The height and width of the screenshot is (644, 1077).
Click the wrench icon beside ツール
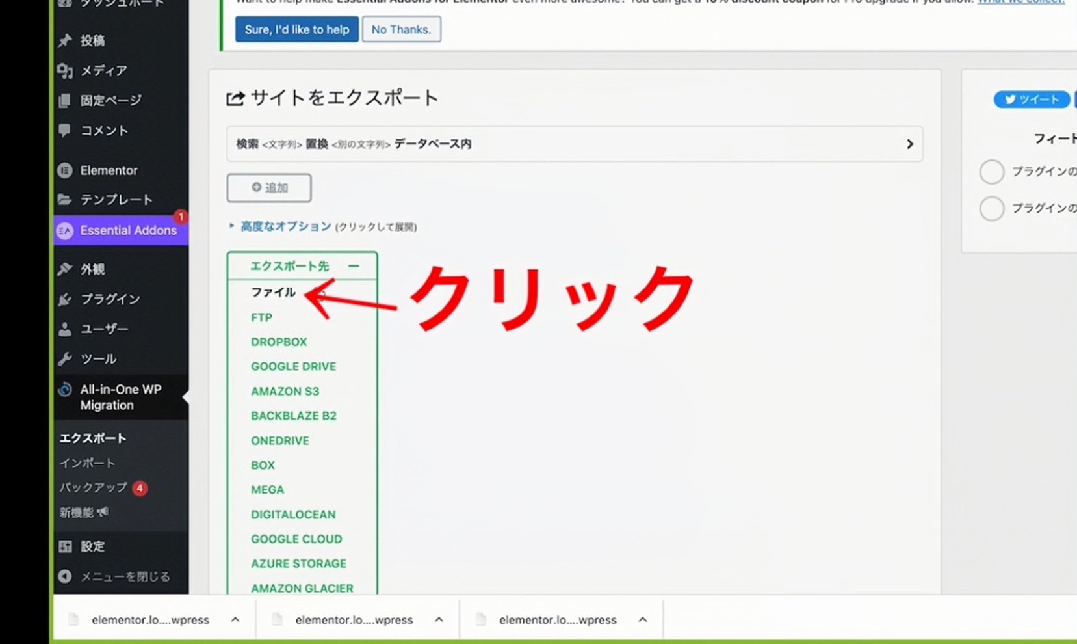[64, 358]
